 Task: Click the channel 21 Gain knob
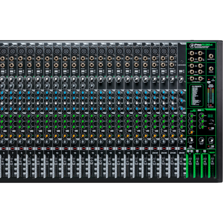[136, 79]
